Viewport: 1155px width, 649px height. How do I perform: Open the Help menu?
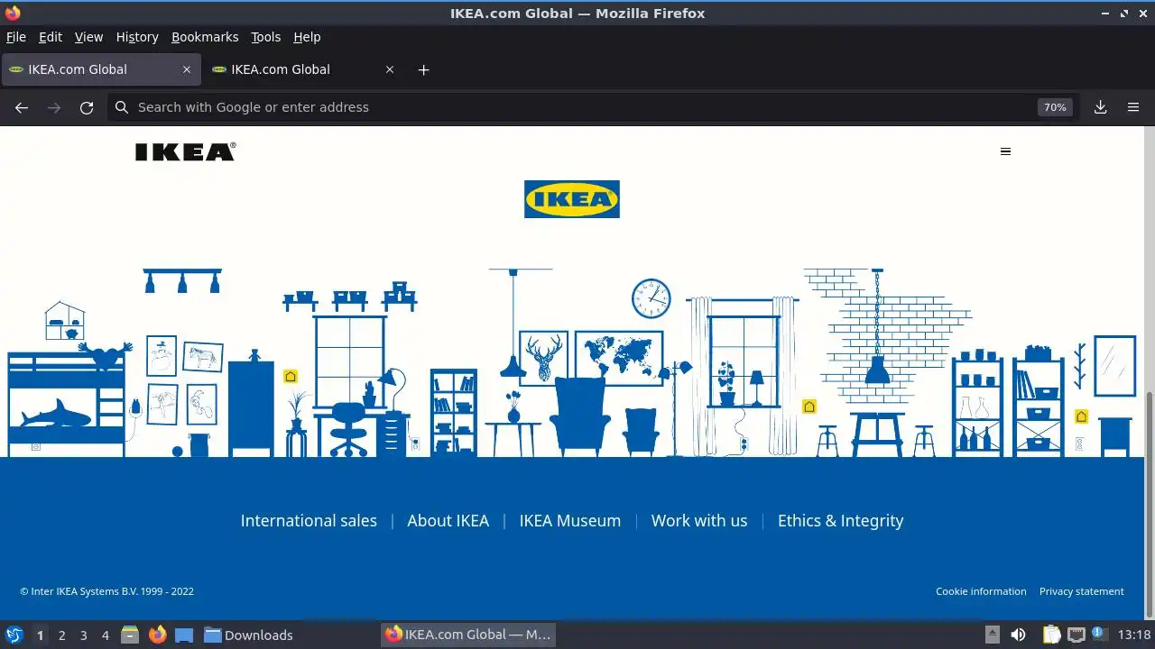pos(307,37)
